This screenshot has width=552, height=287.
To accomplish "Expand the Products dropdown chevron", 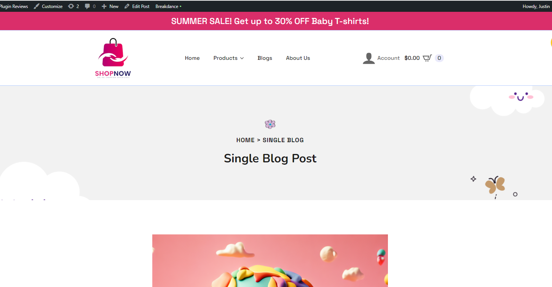I will pos(242,58).
